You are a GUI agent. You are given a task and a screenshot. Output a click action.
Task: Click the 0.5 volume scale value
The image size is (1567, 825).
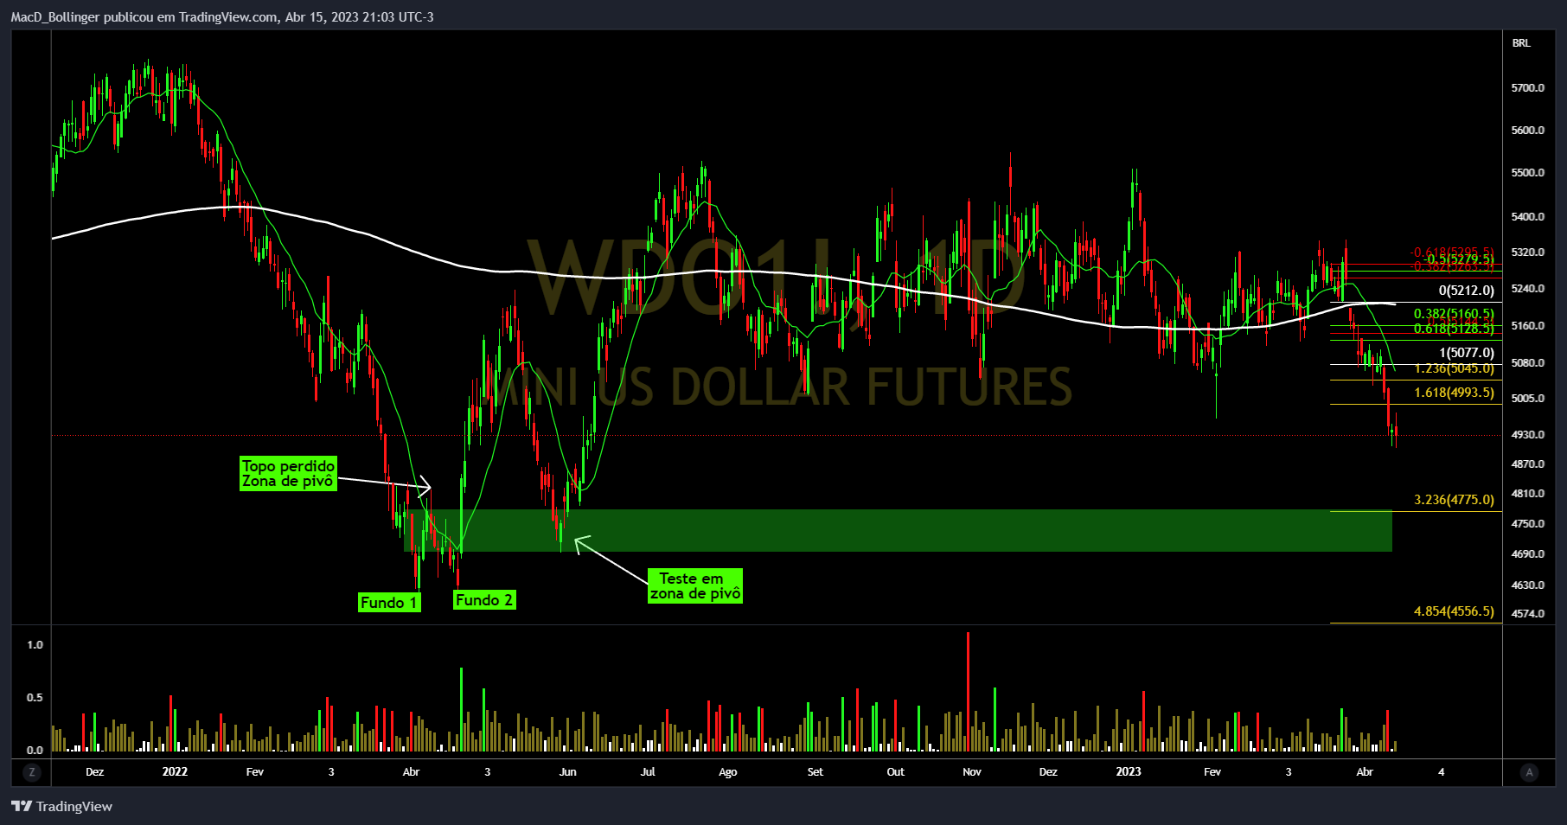pos(35,698)
